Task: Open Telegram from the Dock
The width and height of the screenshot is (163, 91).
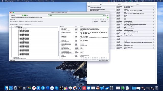Action: coord(43,88)
